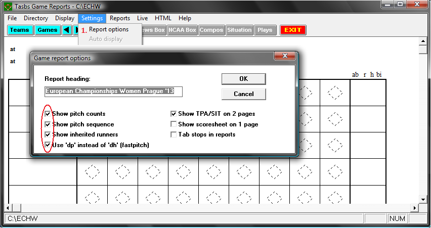Minimize the Tasbs Game Reports window

click(388, 4)
